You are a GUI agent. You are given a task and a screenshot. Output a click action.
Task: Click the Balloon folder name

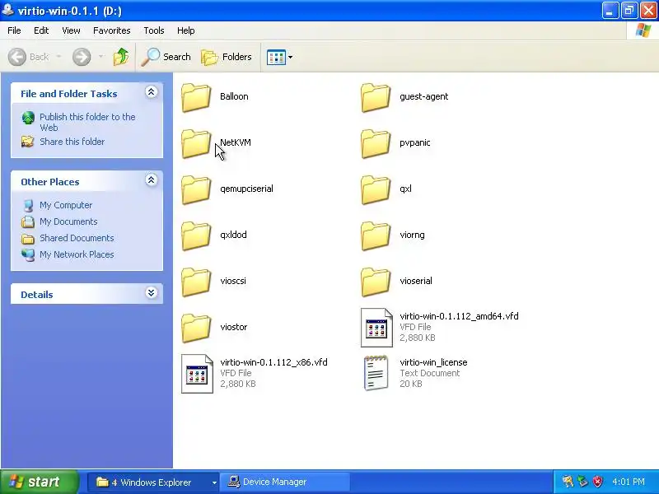[234, 96]
